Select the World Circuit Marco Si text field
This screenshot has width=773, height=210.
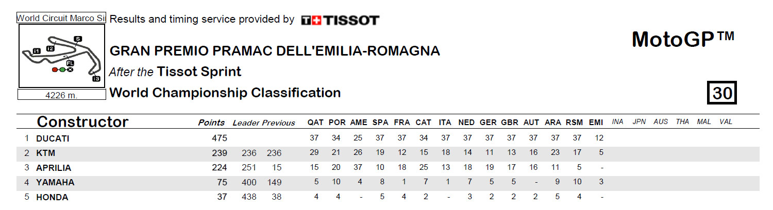61,18
